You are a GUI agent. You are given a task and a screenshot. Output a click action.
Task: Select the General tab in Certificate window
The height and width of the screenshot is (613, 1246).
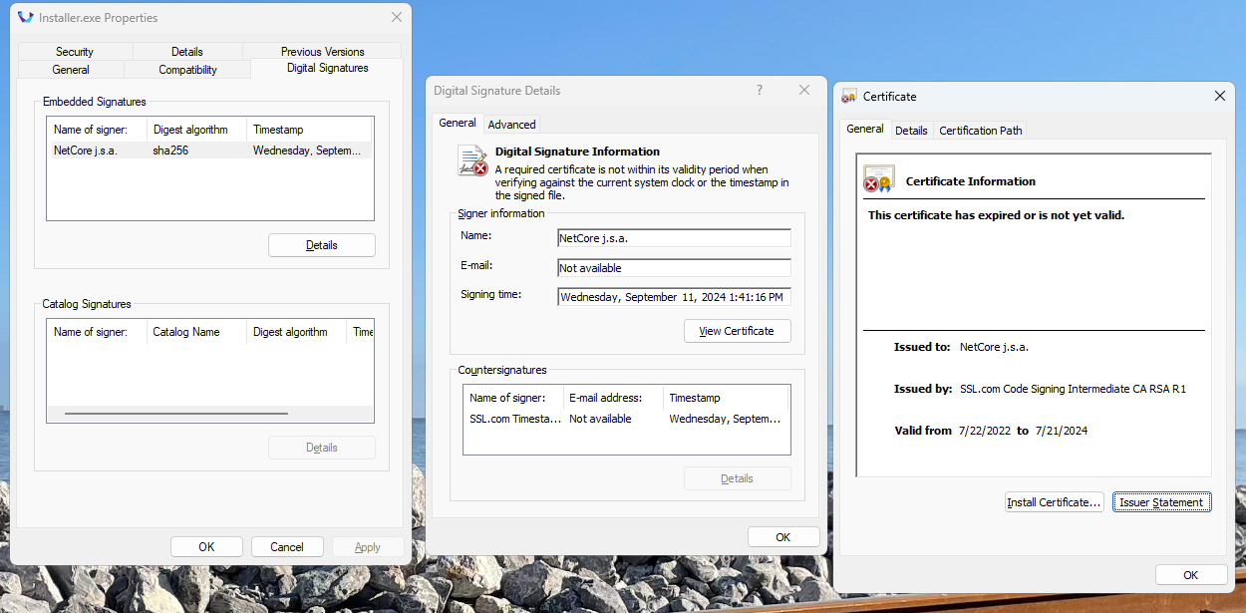tap(865, 129)
